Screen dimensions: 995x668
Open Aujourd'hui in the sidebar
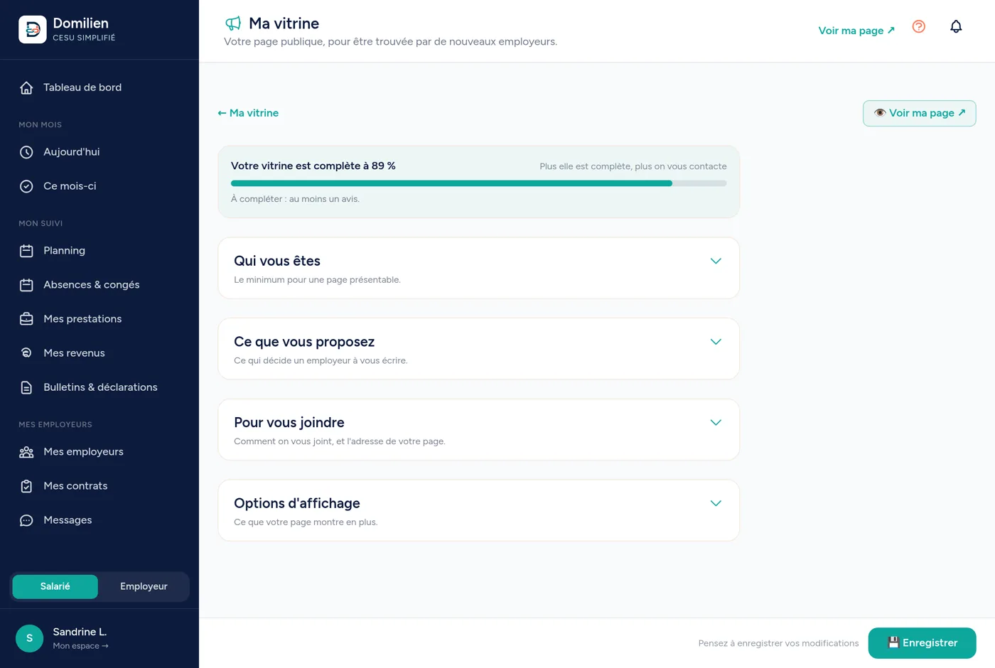pyautogui.click(x=99, y=152)
